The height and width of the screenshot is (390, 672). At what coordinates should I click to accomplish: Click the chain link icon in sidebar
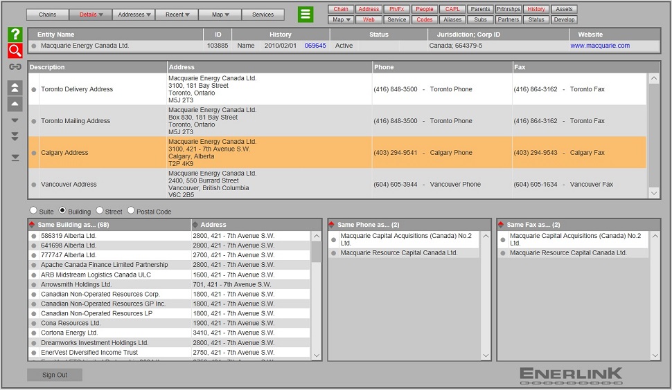pos(15,66)
